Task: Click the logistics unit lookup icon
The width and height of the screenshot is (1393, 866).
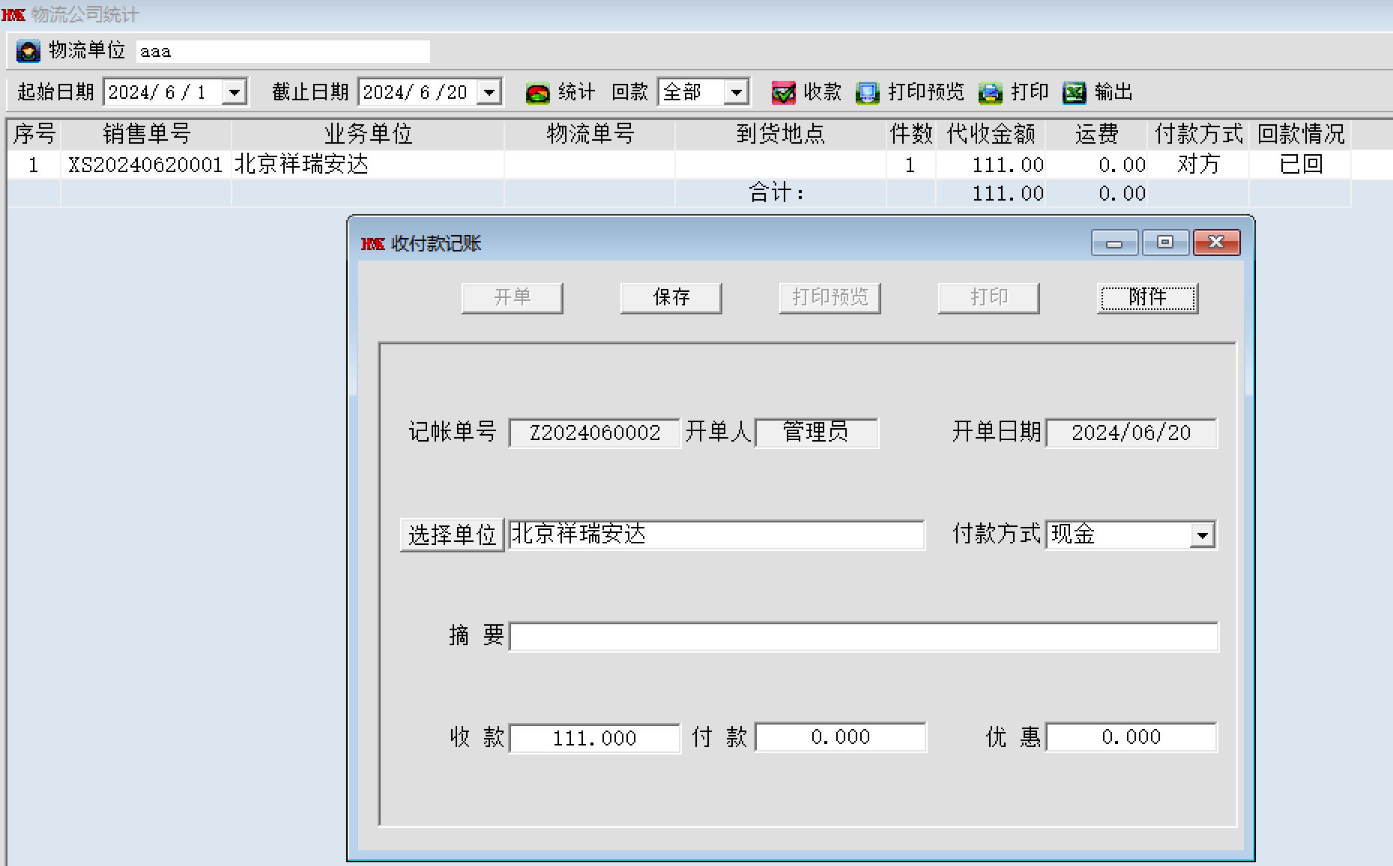Action: [28, 51]
